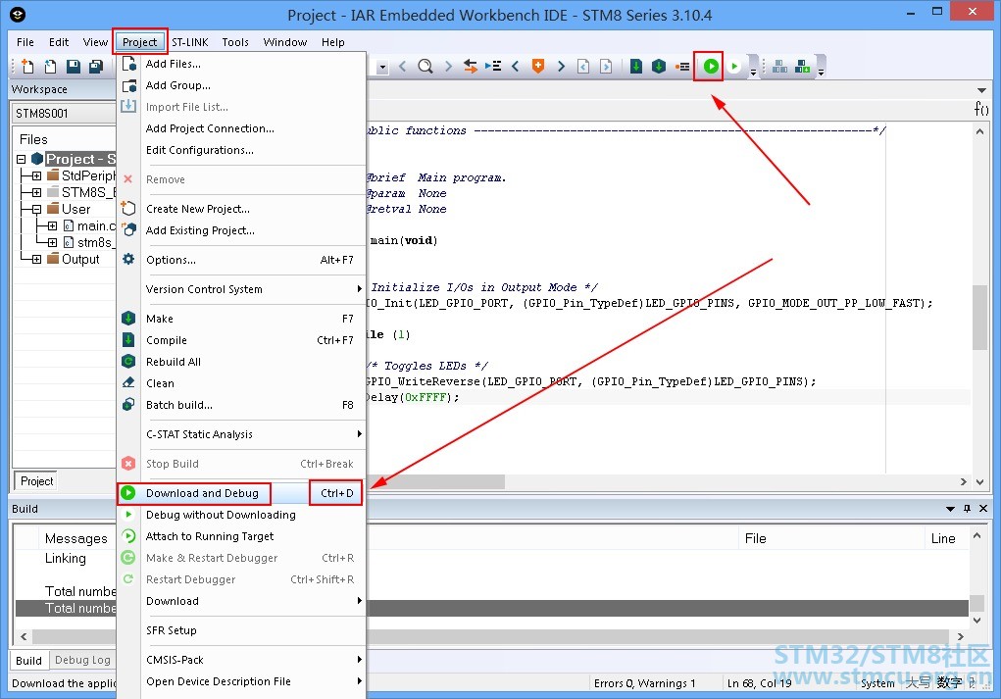Open the debug toolbar overflow arrow
Screen dimensions: 1001x699
(x=753, y=73)
